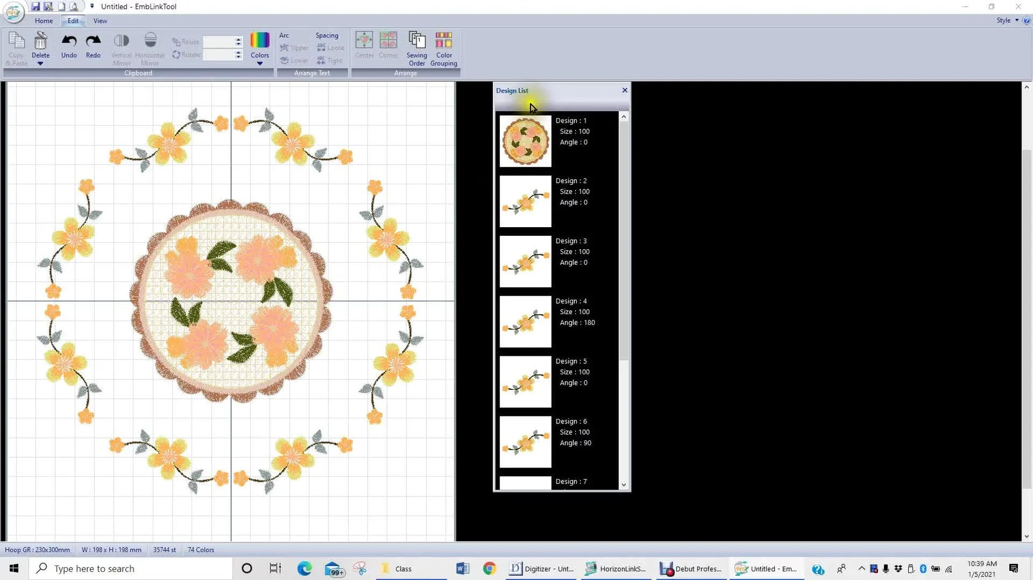The image size is (1033, 580).
Task: Close the Design List panel
Action: 624,90
